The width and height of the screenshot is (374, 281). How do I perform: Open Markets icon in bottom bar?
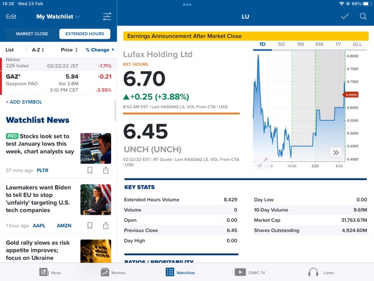[x=104, y=272]
